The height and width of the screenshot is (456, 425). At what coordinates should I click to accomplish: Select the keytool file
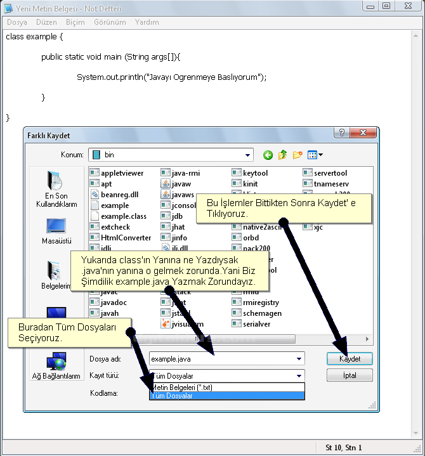point(250,173)
